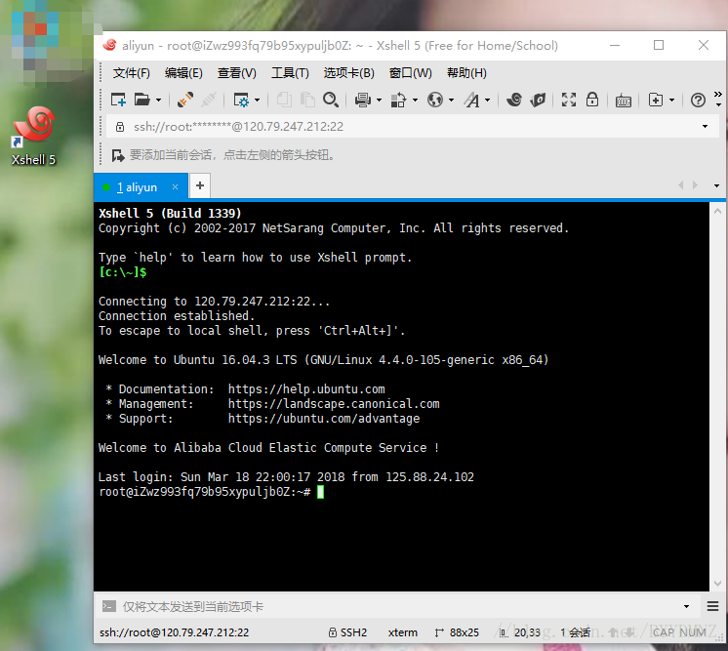Image resolution: width=728 pixels, height=651 pixels.
Task: Toggle full screen mode icon
Action: (569, 100)
